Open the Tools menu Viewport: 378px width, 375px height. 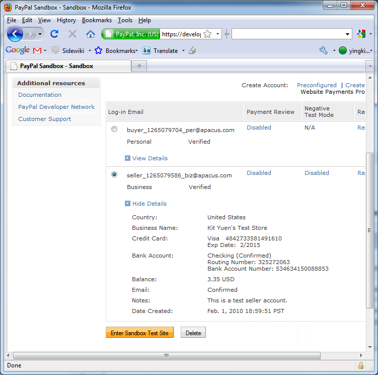(125, 20)
